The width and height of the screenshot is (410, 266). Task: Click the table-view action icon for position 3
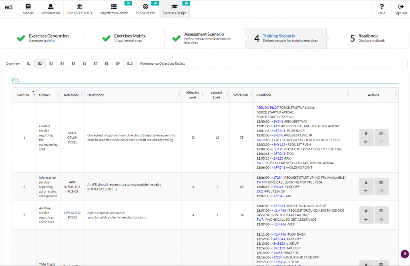pos(381,211)
